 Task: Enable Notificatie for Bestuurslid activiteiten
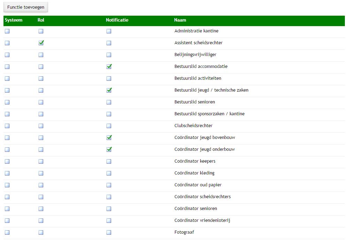pyautogui.click(x=109, y=78)
